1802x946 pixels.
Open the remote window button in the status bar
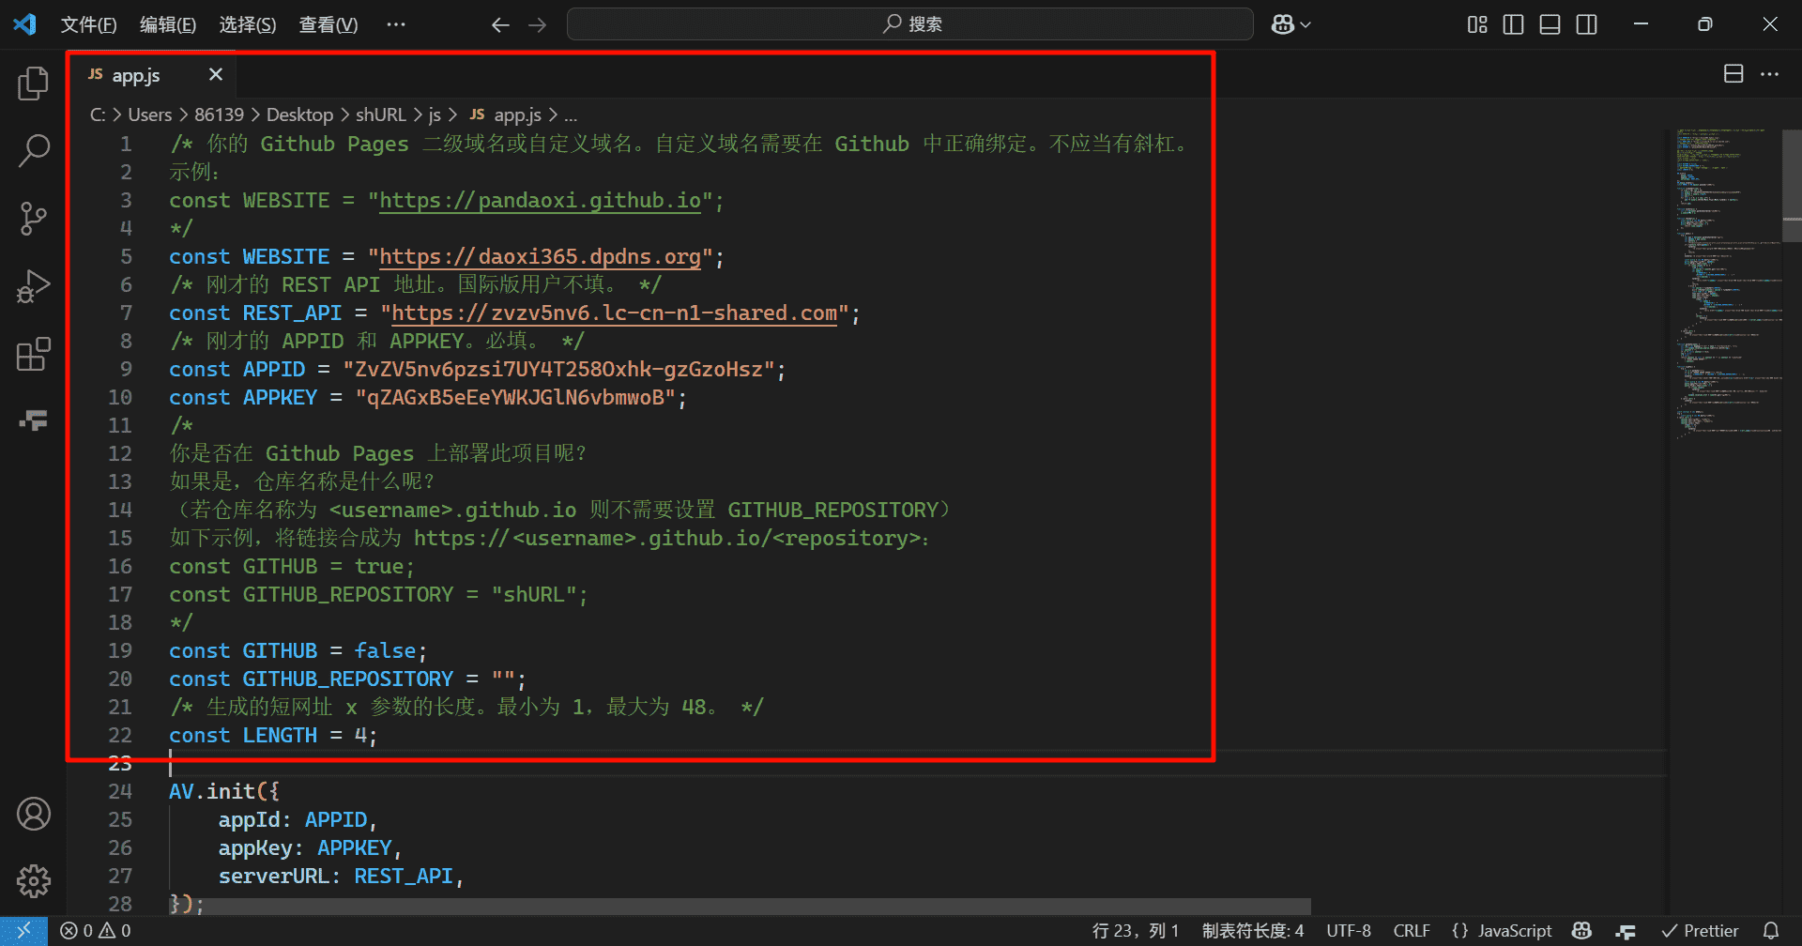[23, 931]
